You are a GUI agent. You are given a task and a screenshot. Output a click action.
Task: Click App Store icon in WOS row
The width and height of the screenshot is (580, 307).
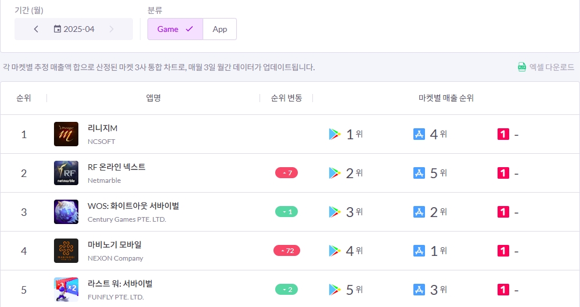419,212
